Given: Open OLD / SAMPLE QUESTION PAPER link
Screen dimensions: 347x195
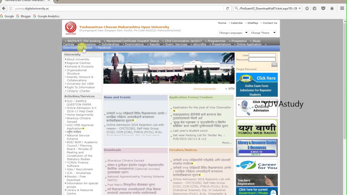Looking at the screenshot, I should pyautogui.click(x=79, y=103).
